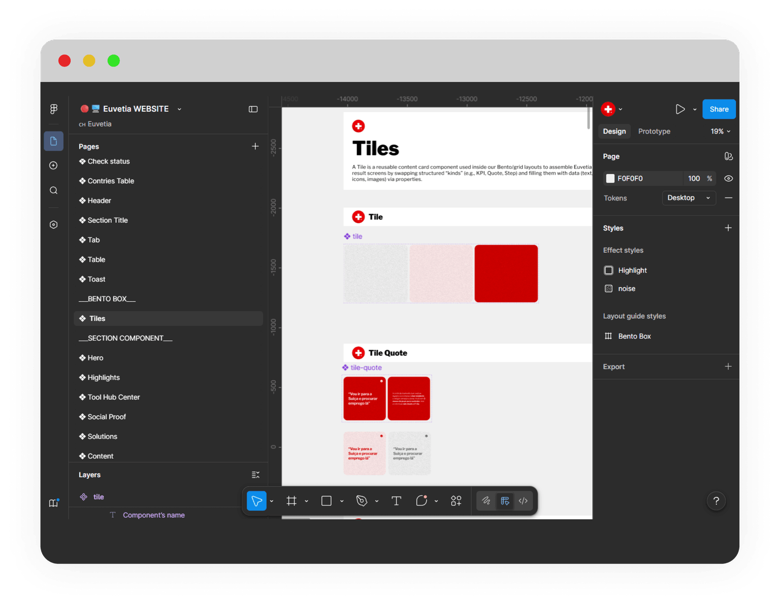Select the Rectangle shape tool
This screenshot has height=605, width=780.
point(327,501)
